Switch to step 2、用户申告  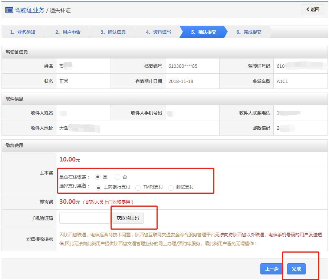tap(68, 32)
